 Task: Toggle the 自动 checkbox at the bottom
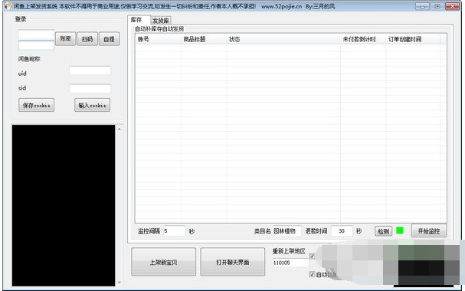[312, 274]
